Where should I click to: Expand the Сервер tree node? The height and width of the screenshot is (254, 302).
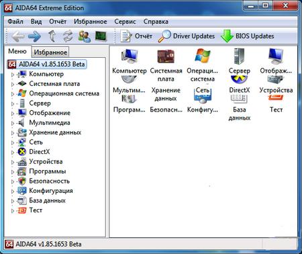point(13,103)
